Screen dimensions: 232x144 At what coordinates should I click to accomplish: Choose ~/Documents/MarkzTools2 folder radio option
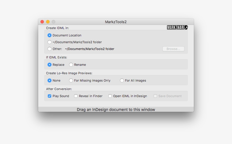pyautogui.click(x=50, y=42)
